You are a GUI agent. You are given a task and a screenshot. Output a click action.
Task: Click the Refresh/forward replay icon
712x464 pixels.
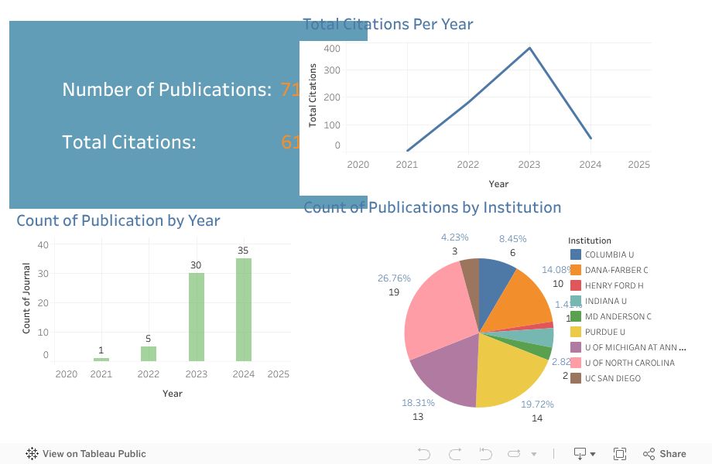click(514, 454)
